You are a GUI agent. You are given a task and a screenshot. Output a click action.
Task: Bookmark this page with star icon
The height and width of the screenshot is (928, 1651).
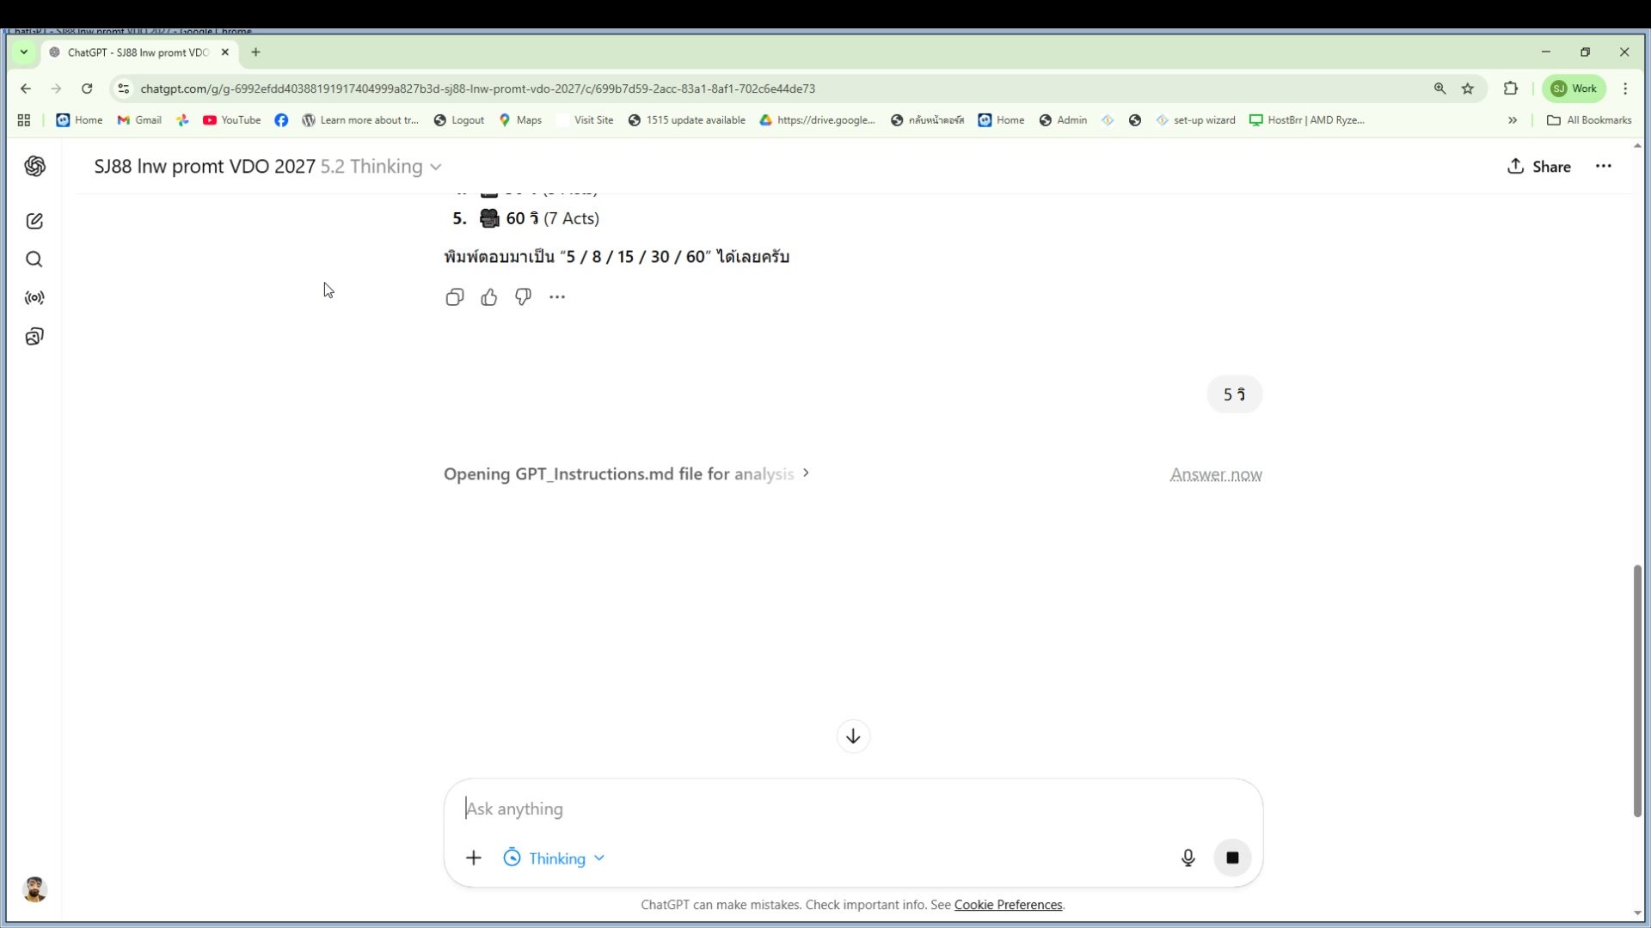point(1468,89)
